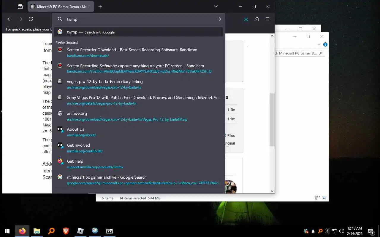Click the water droplet tray icon

pos(313,231)
